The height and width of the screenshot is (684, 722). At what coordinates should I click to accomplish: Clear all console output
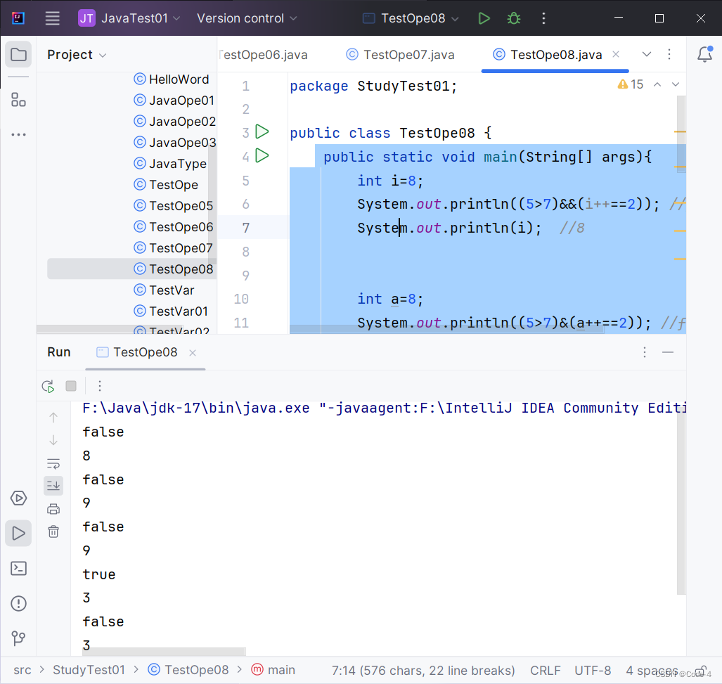(53, 531)
